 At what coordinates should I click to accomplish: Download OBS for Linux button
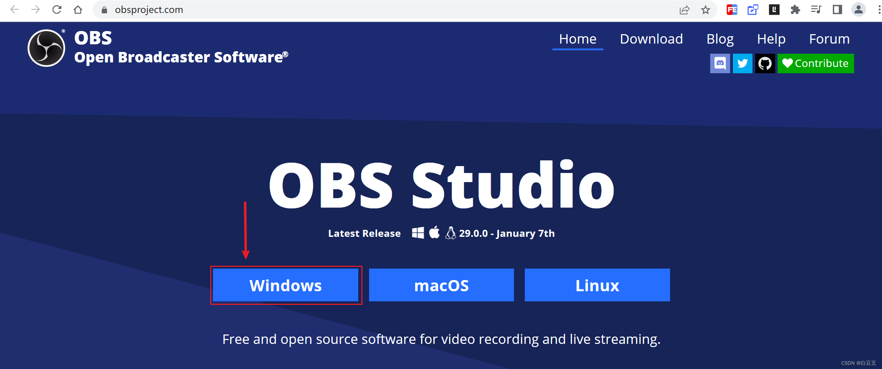(x=597, y=285)
